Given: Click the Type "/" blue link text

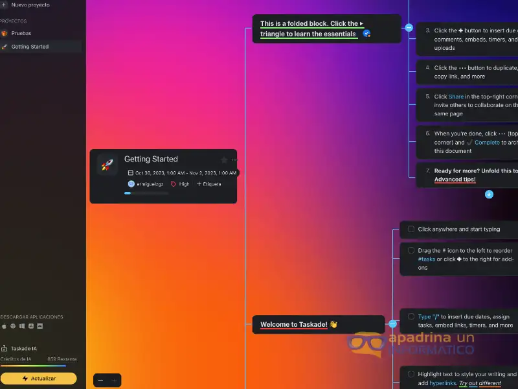Looking at the screenshot, I should [x=429, y=316].
